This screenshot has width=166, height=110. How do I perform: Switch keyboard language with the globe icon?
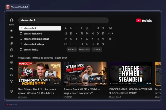(x=110, y=39)
